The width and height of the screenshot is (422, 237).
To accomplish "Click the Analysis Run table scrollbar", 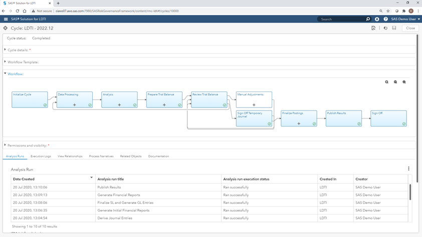I will pyautogui.click(x=410, y=192).
